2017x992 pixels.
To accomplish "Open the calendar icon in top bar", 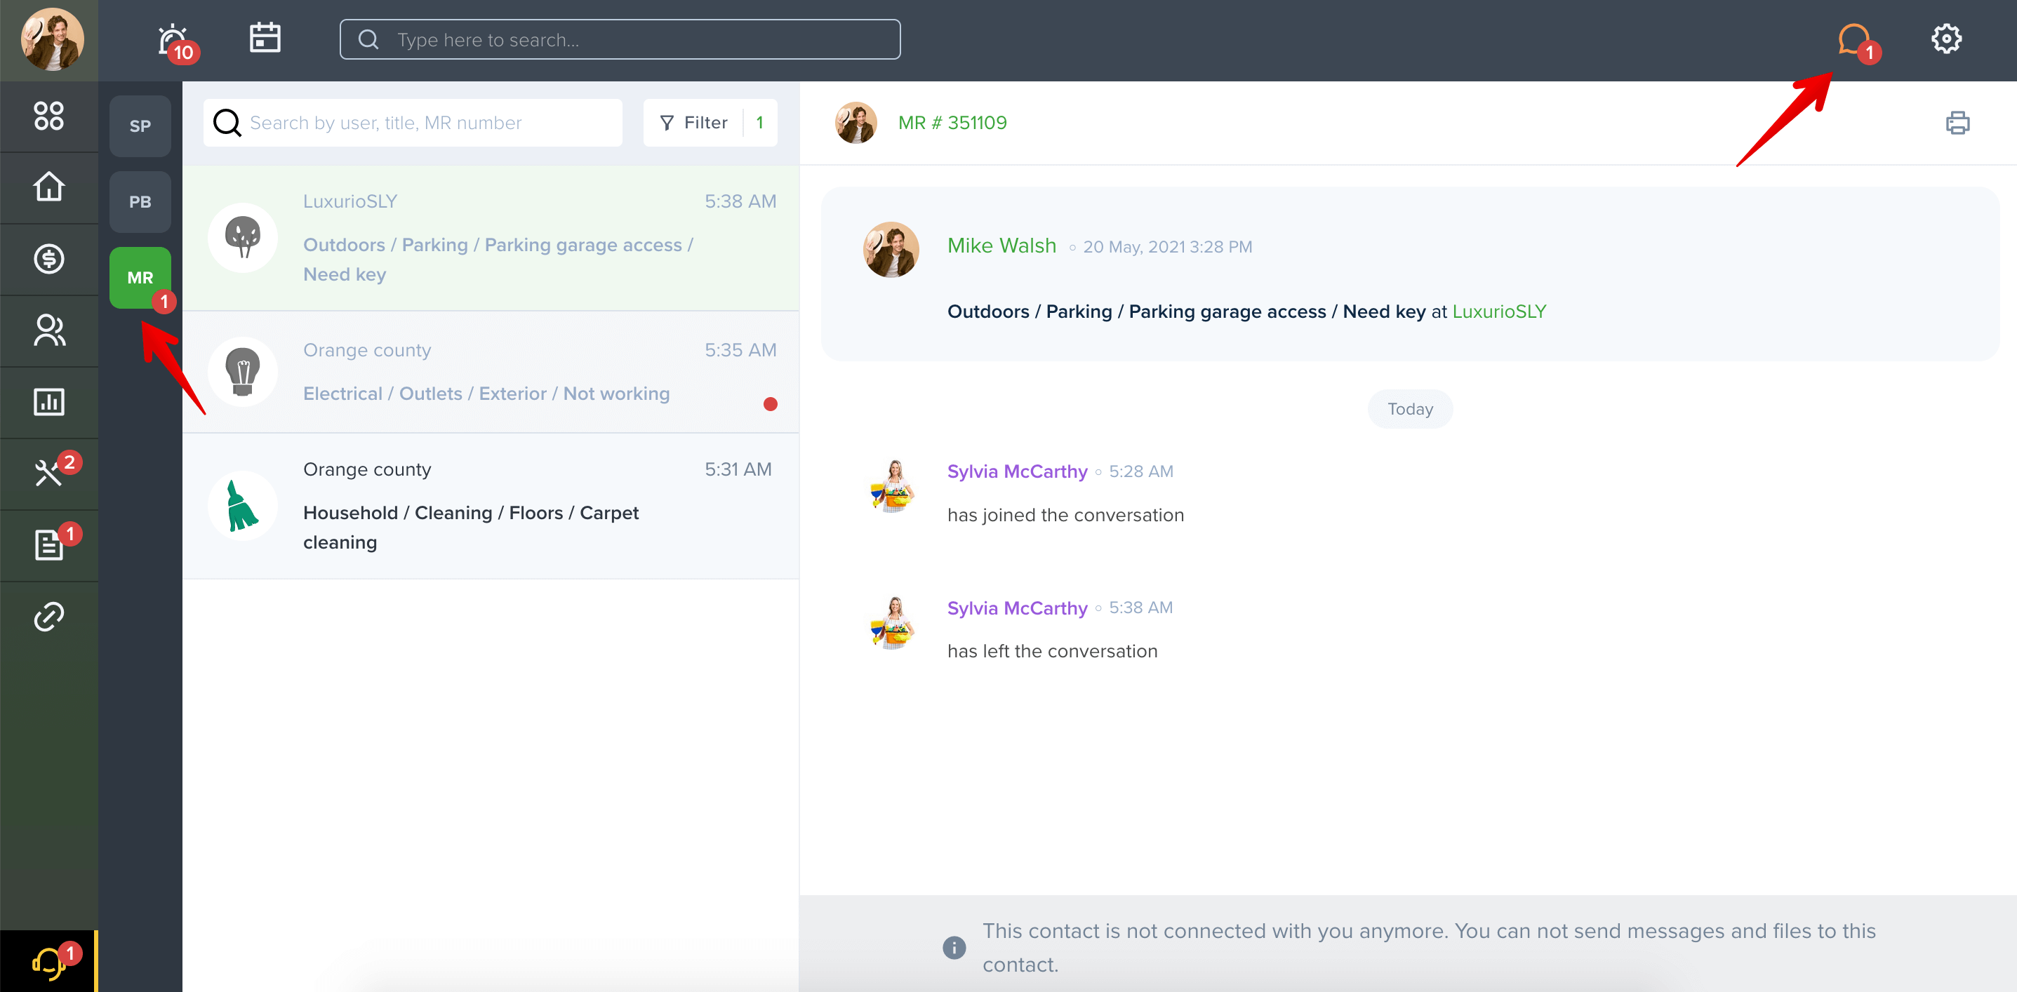I will [265, 38].
